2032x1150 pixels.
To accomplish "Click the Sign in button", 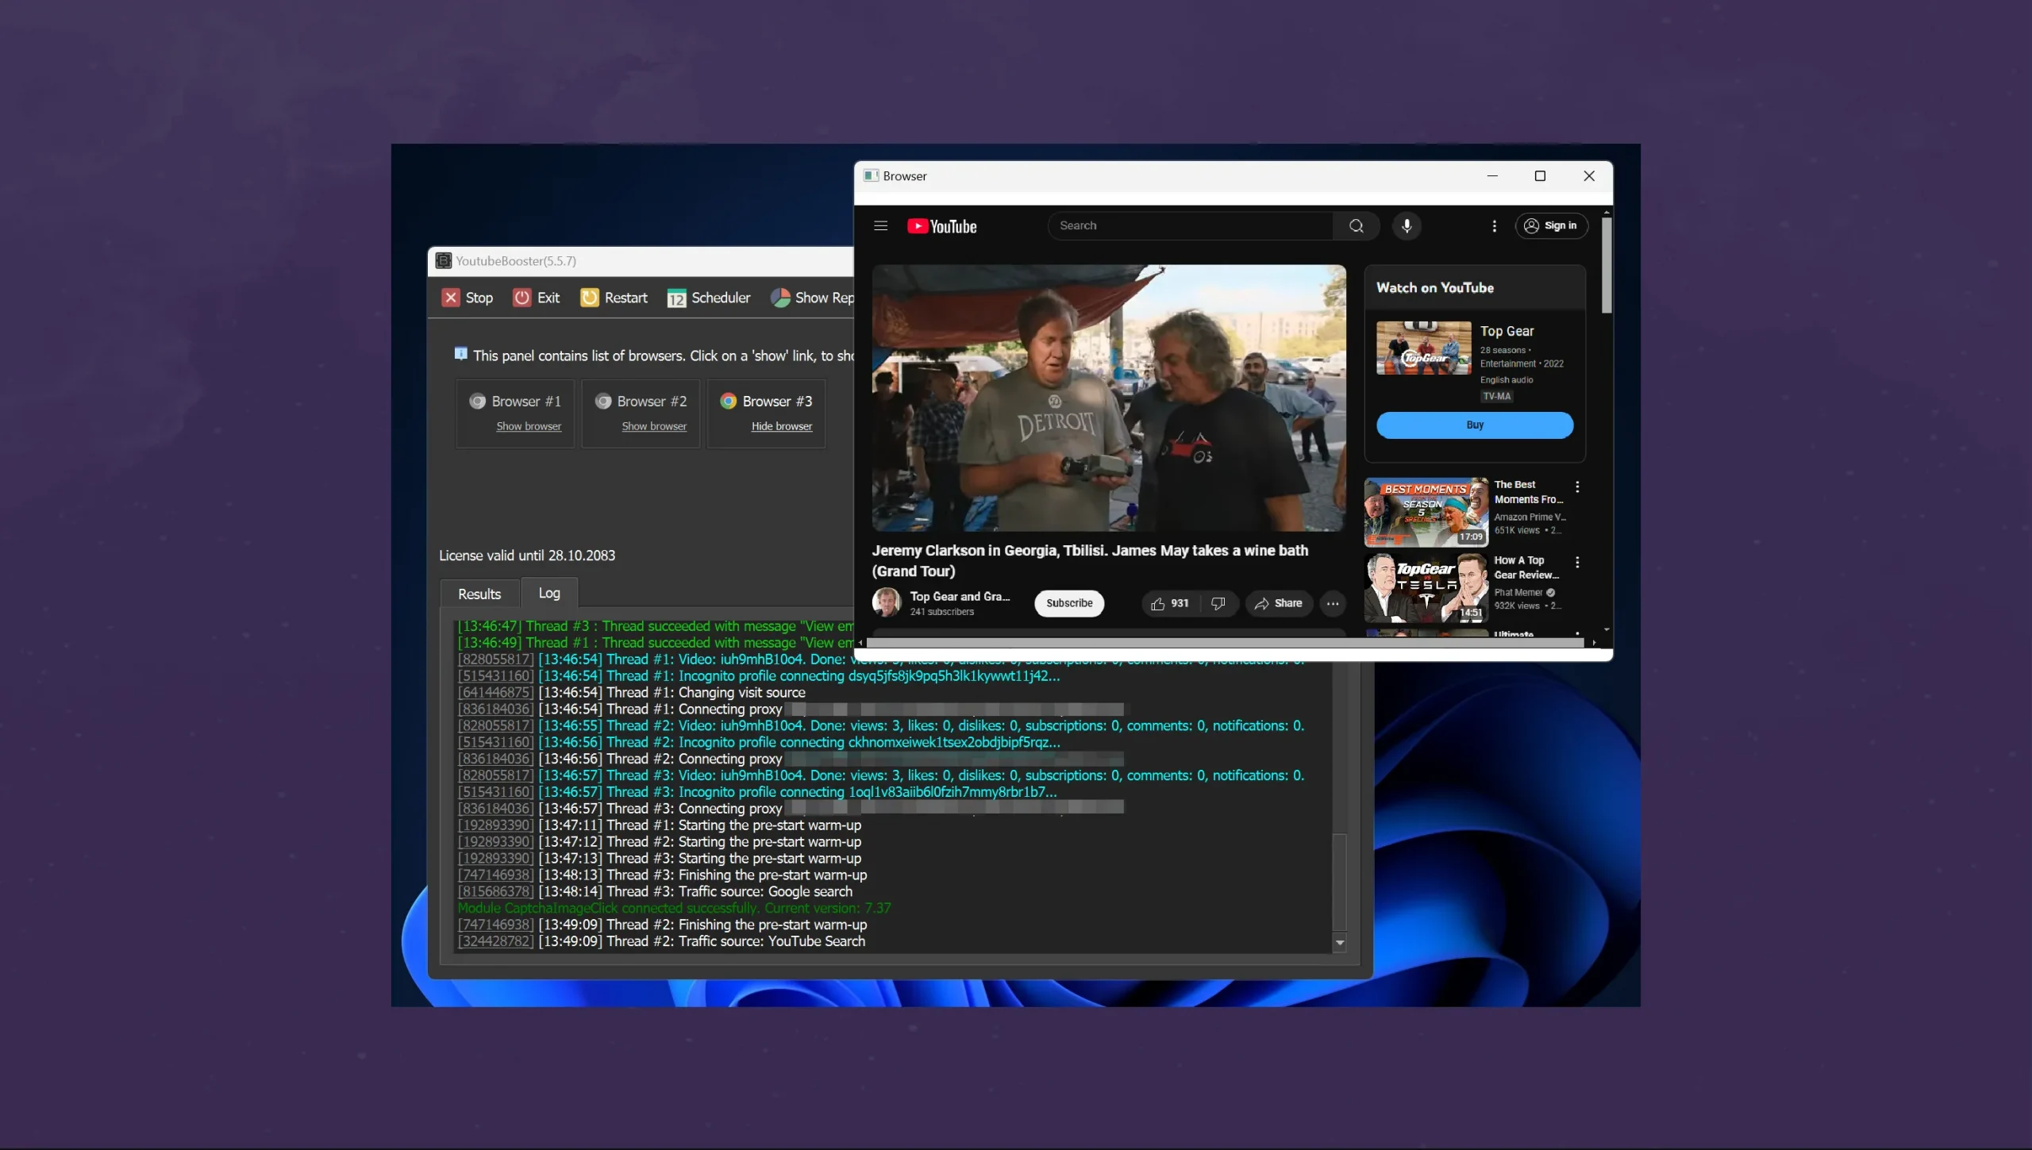I will tap(1551, 225).
